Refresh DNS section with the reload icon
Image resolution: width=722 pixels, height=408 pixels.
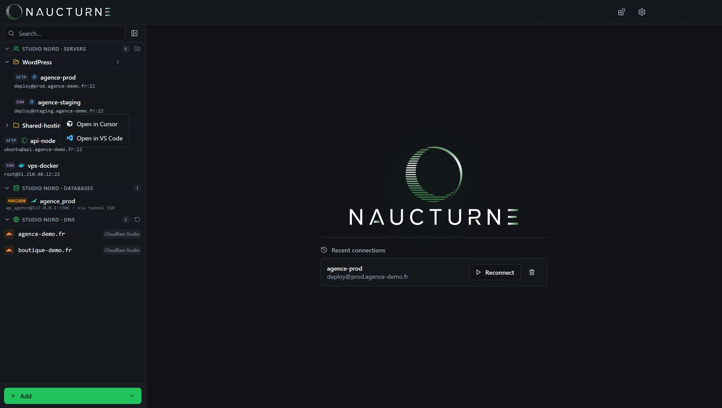point(137,219)
